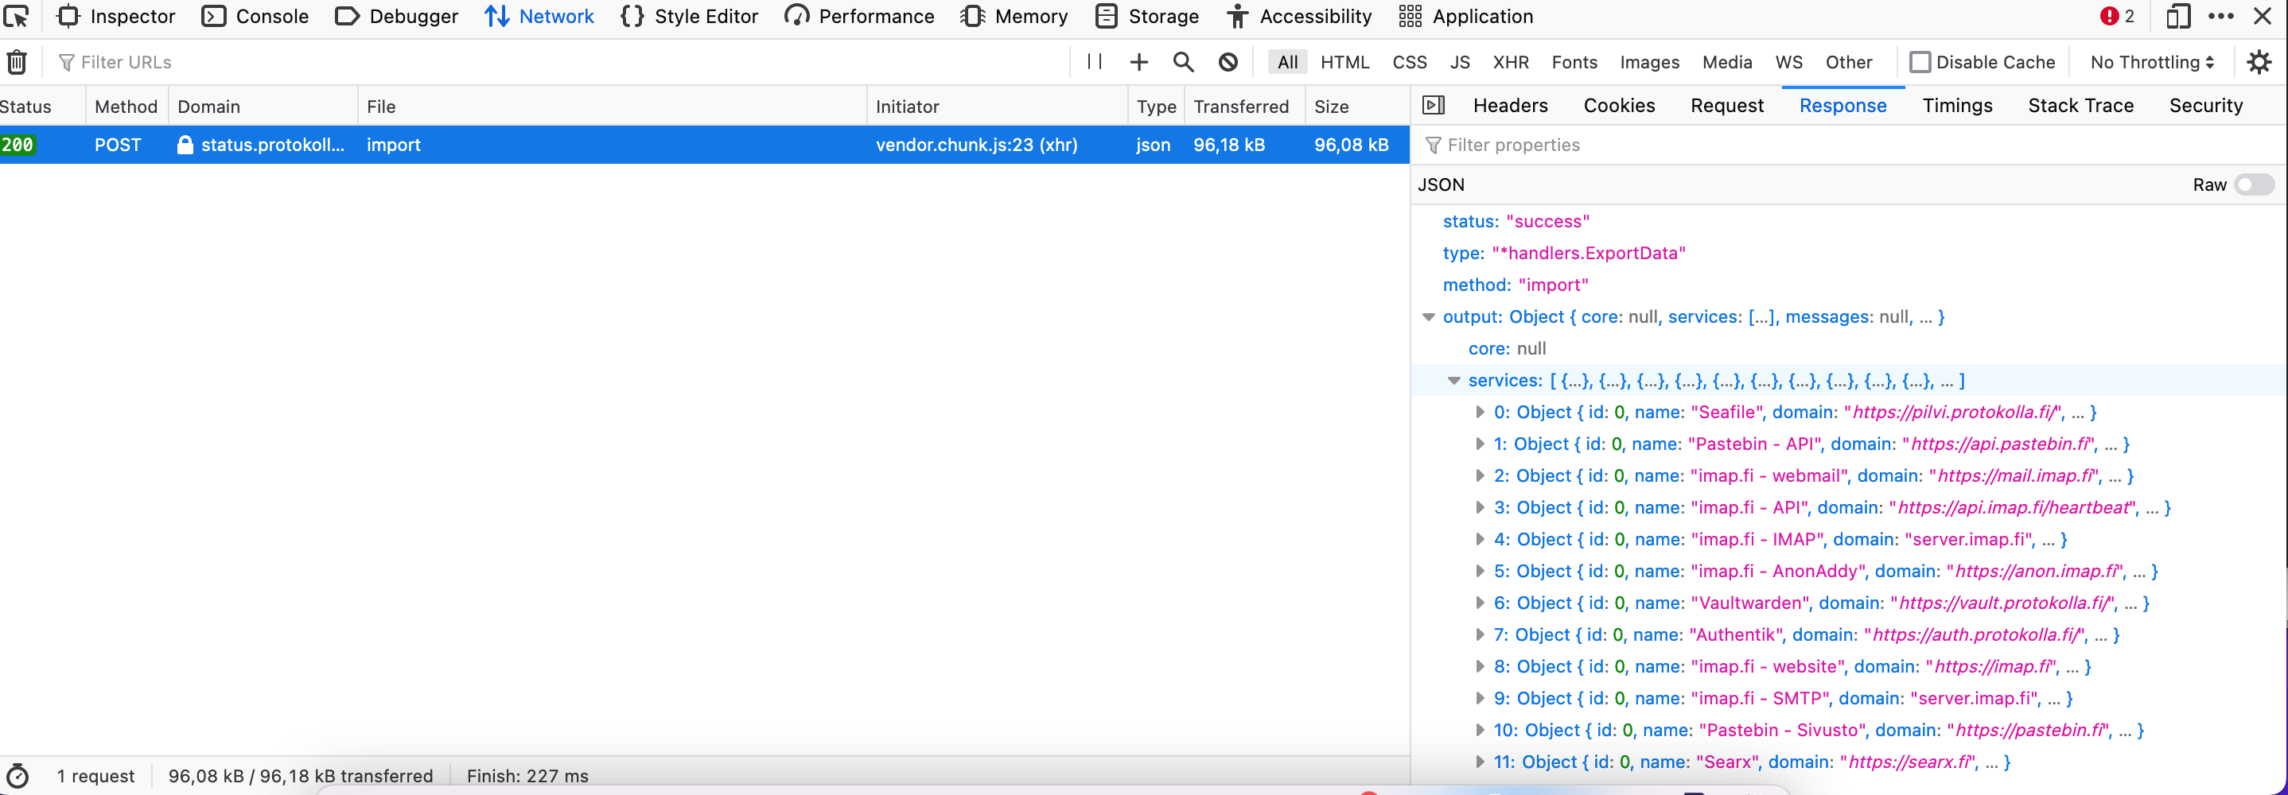Enable request blocking icon
This screenshot has width=2288, height=795.
[1228, 61]
